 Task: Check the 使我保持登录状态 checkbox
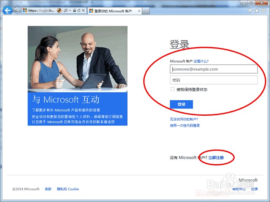[172, 89]
